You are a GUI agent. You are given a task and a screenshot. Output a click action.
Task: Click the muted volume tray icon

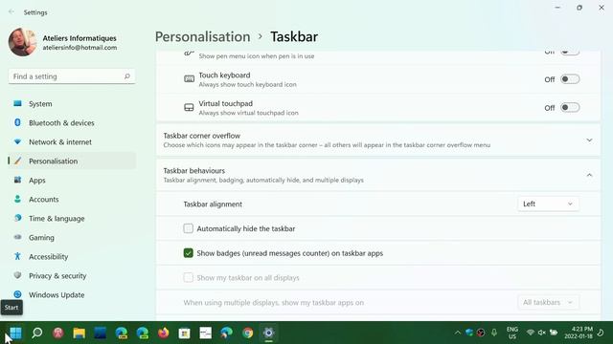pos(542,333)
